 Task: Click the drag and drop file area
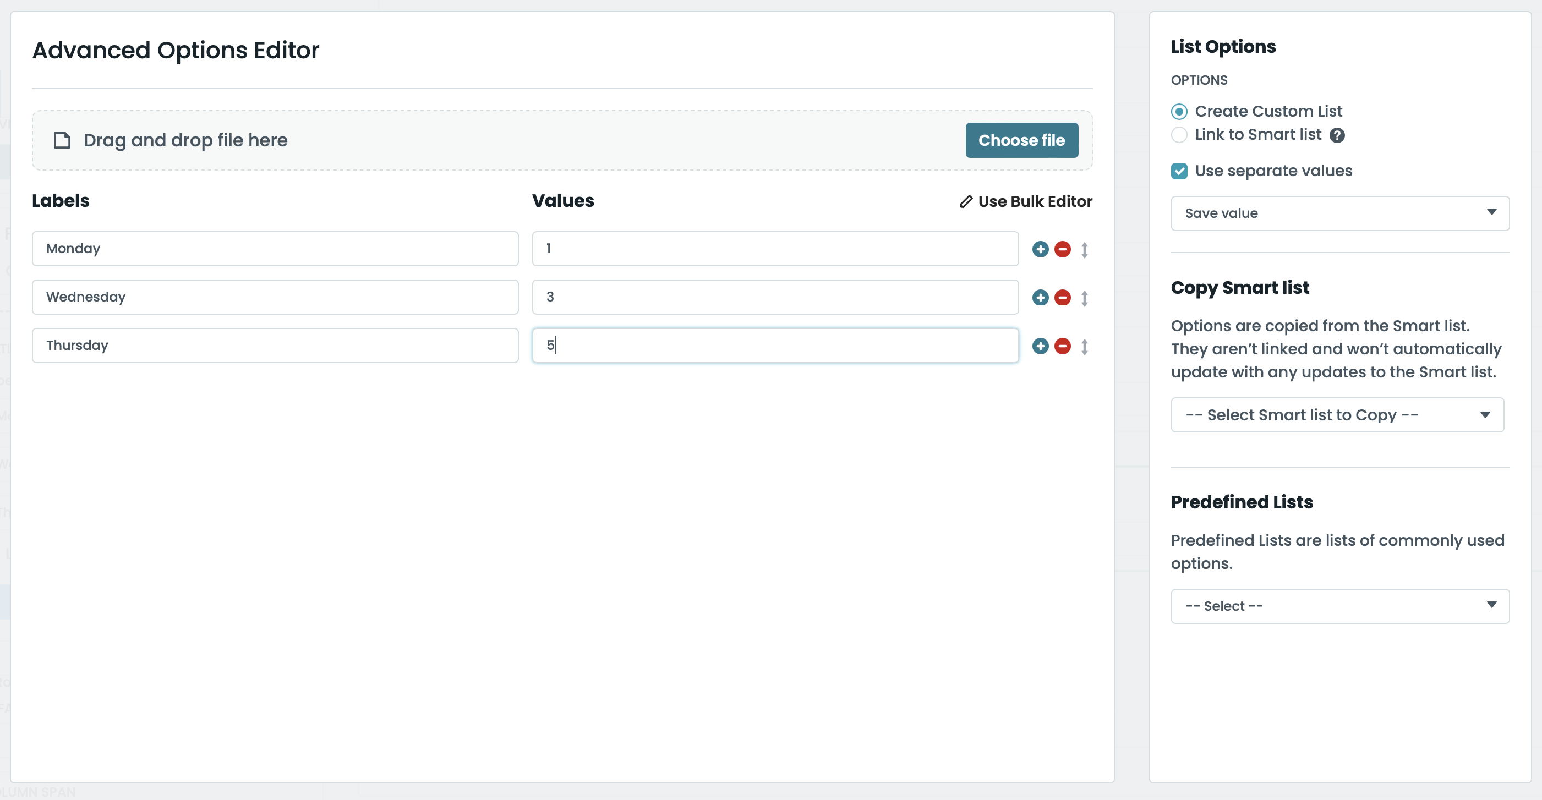(x=562, y=141)
